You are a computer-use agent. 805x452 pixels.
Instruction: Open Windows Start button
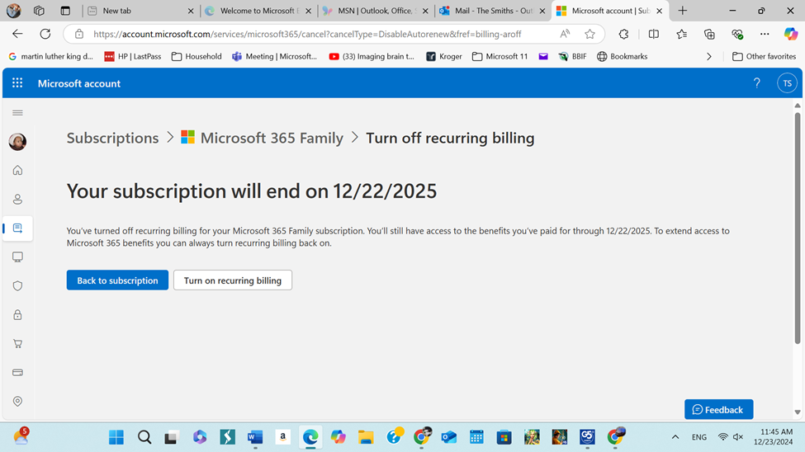[116, 437]
